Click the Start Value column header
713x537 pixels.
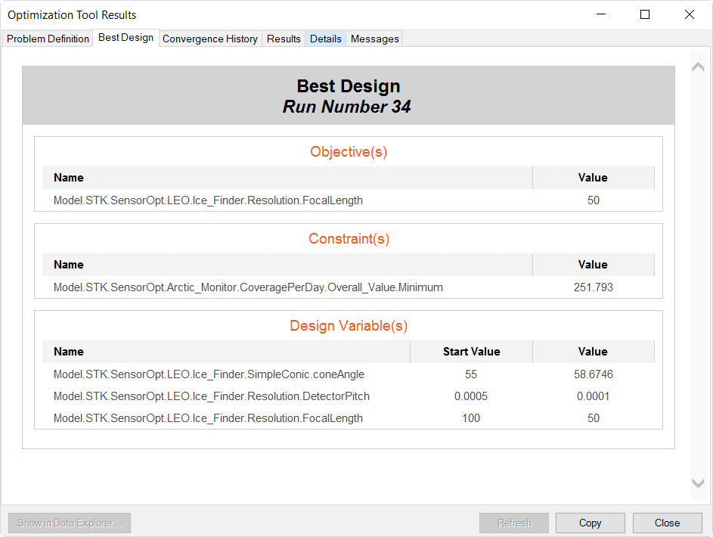click(471, 352)
